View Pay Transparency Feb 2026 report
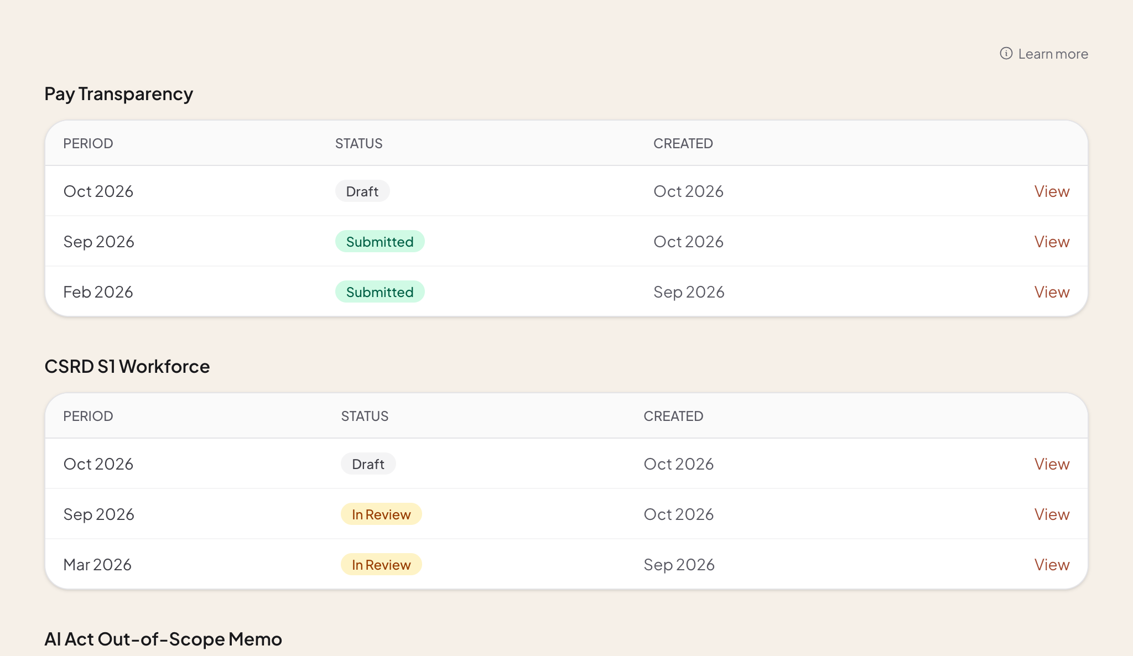1133x656 pixels. pos(1052,292)
